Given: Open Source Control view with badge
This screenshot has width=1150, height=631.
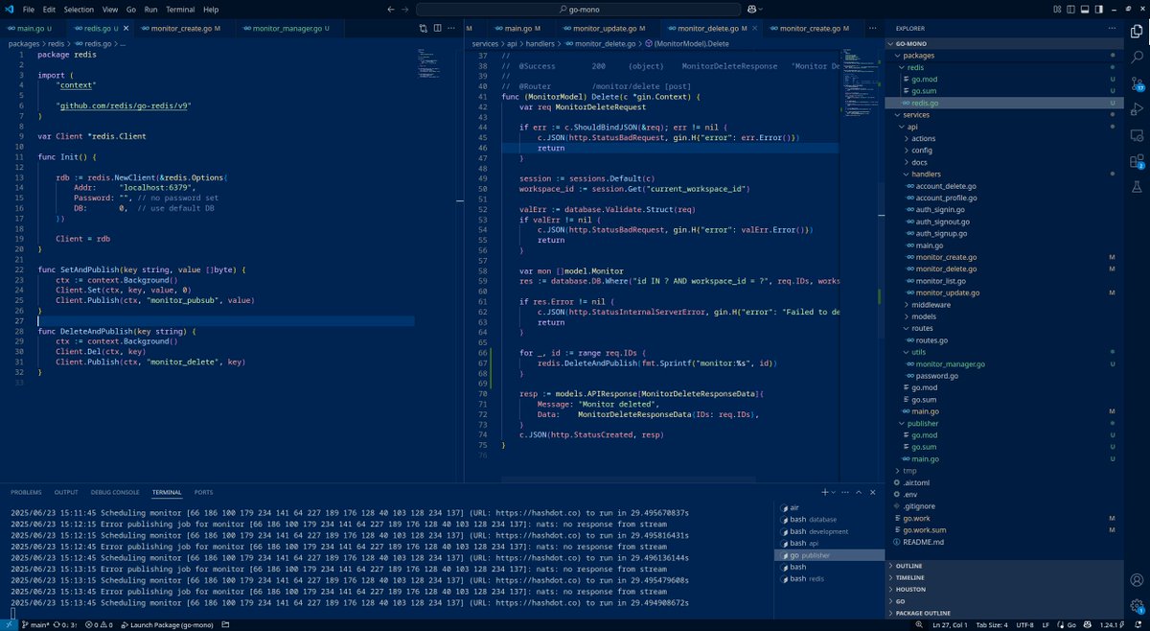Looking at the screenshot, I should pos(1137,83).
